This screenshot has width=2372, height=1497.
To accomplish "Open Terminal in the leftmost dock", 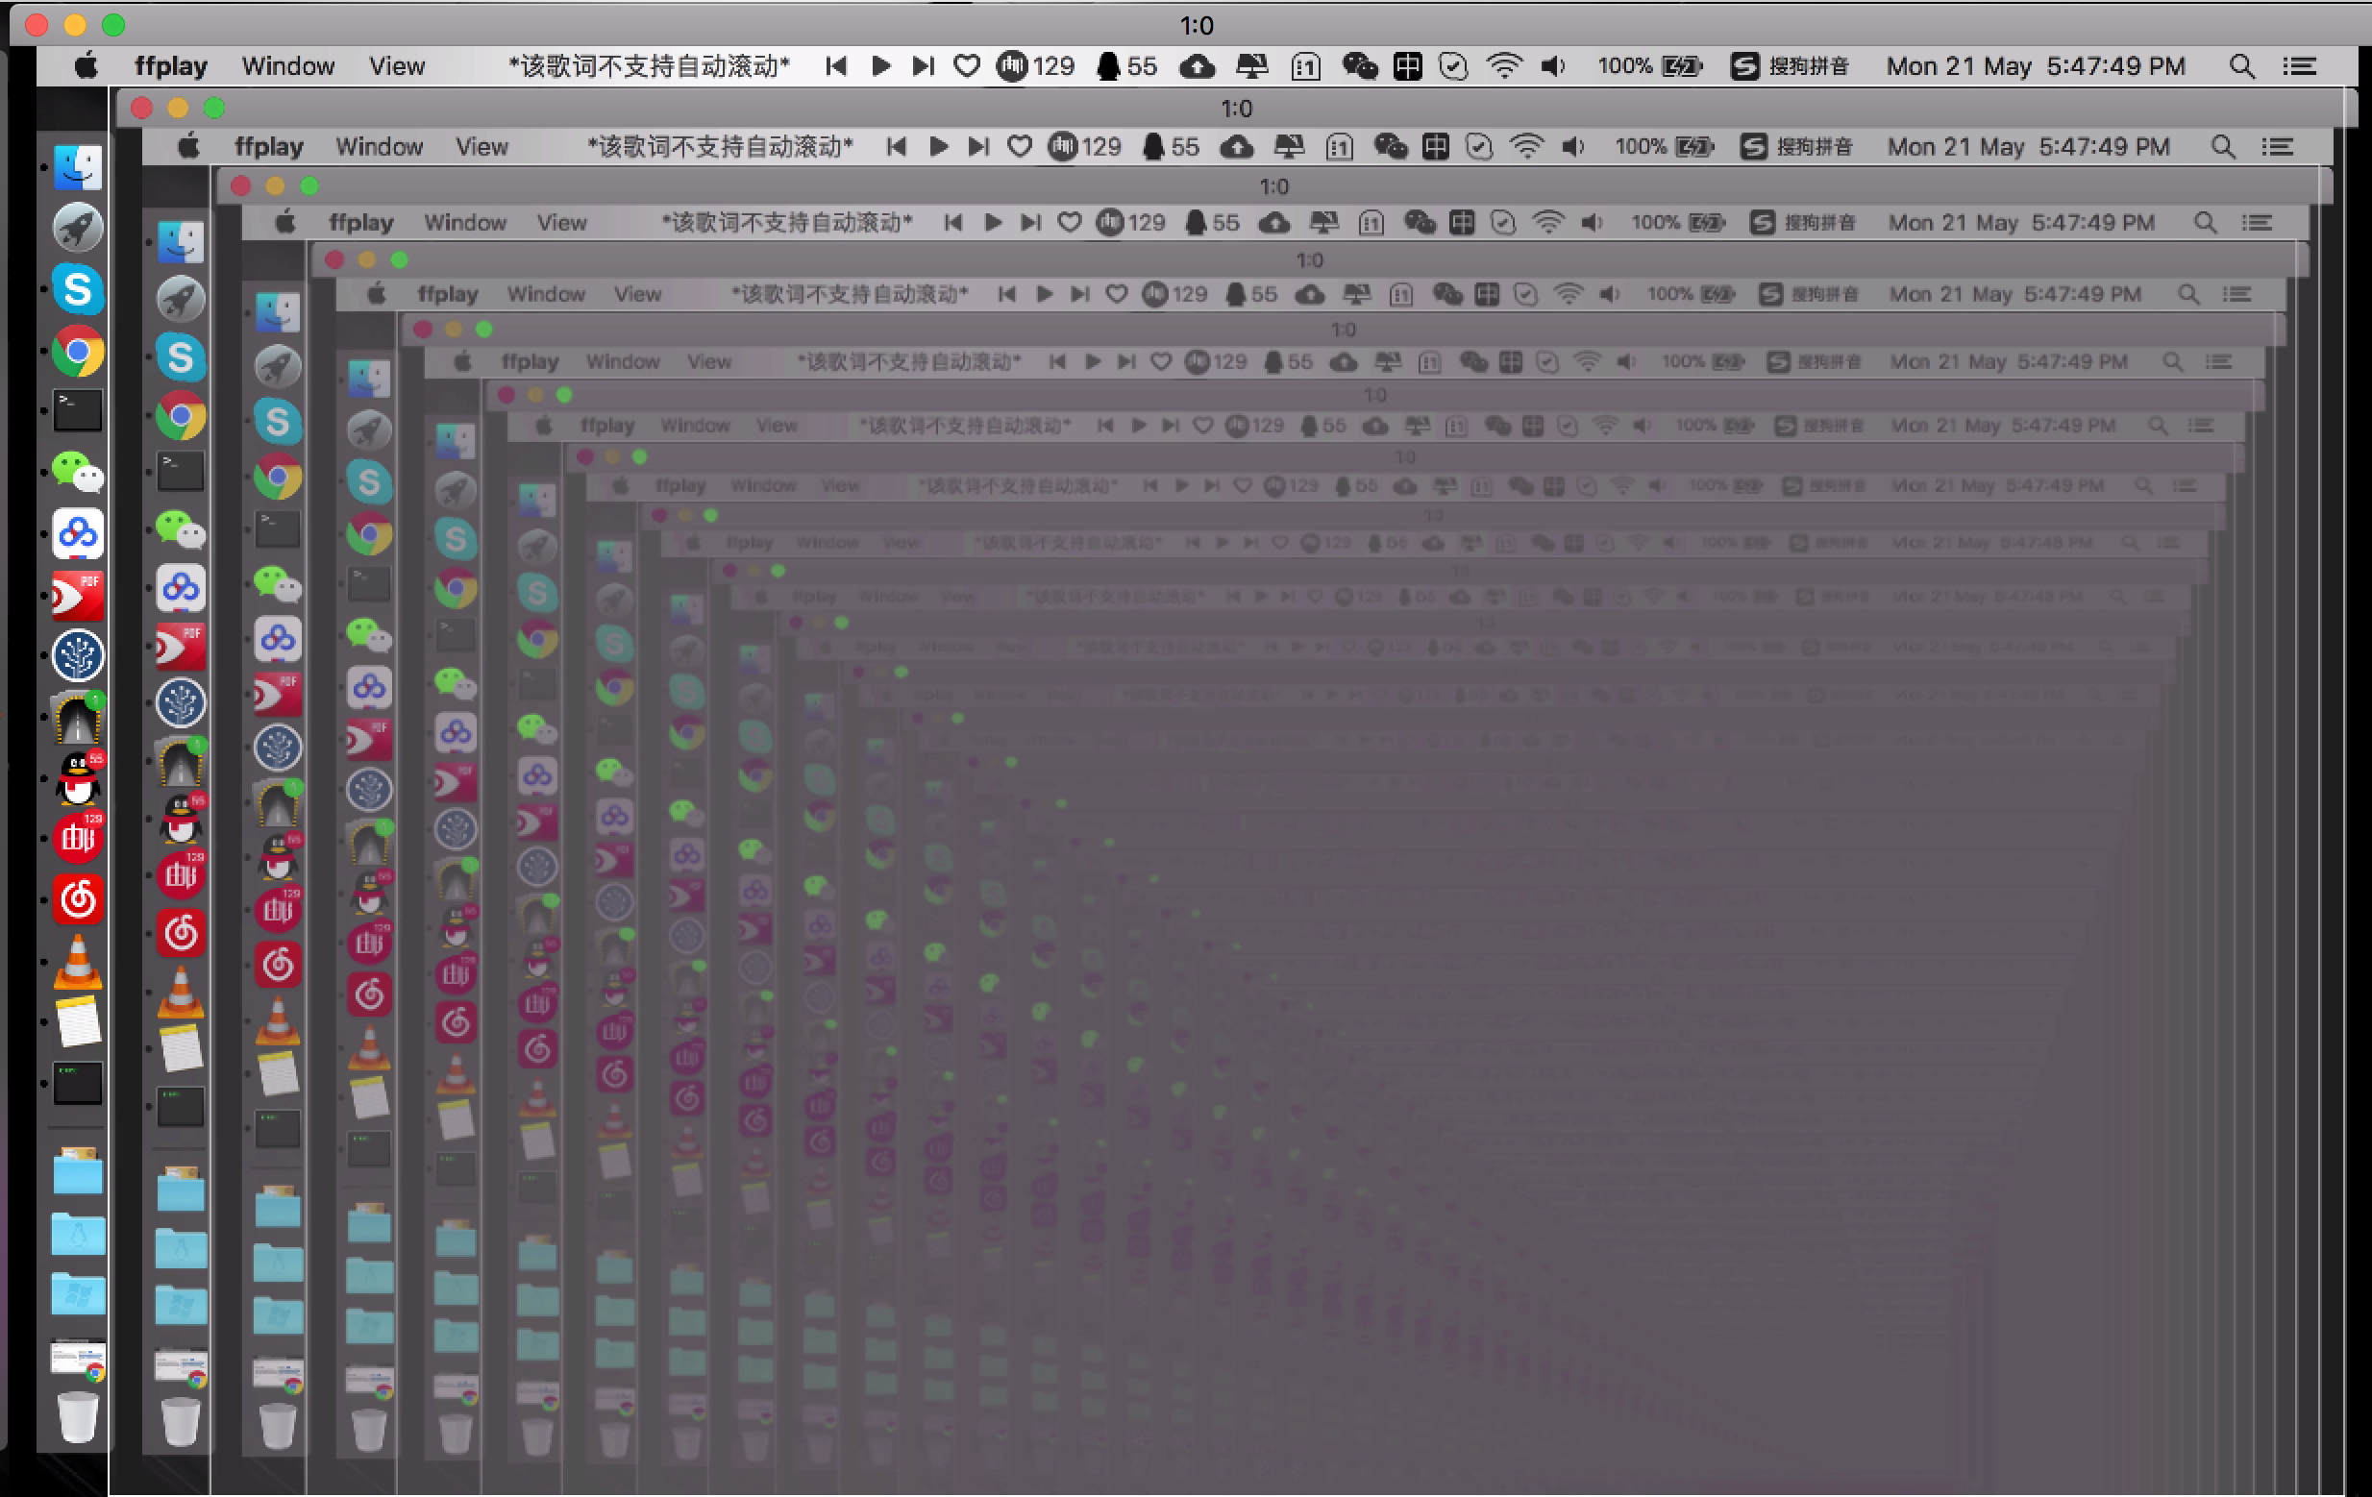I will point(78,410).
